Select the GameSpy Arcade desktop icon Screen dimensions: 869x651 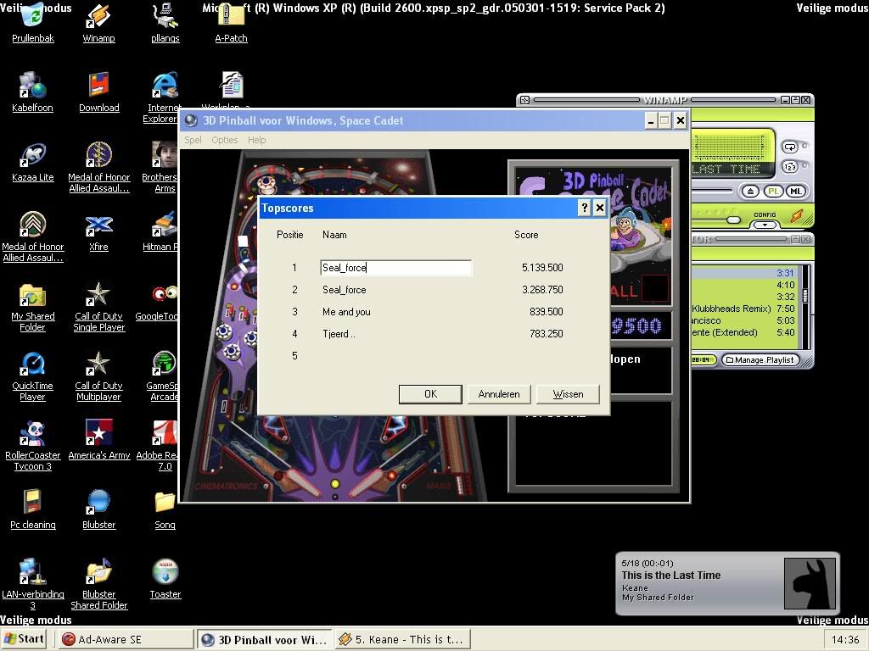tap(165, 364)
